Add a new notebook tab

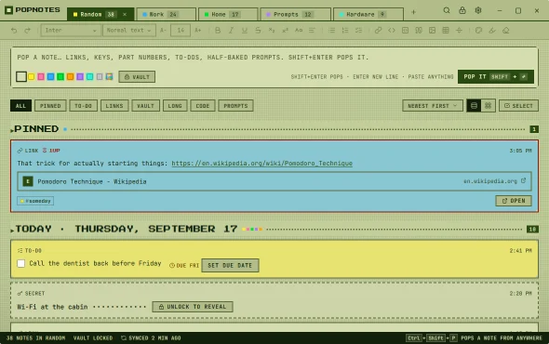(x=413, y=12)
